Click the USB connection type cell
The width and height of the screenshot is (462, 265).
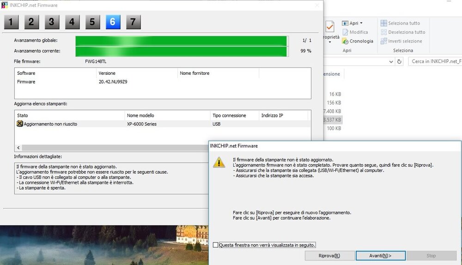tap(217, 124)
